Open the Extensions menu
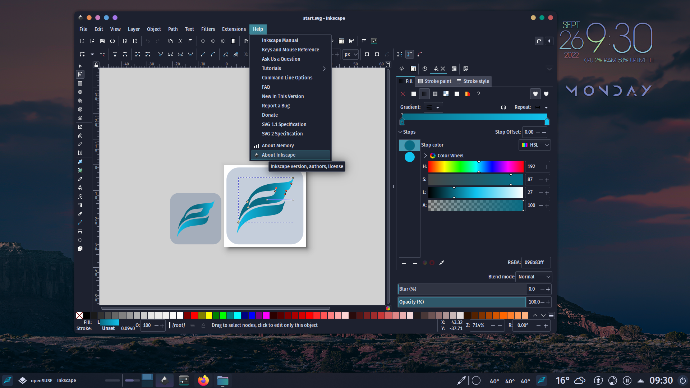The height and width of the screenshot is (388, 690). [x=234, y=29]
